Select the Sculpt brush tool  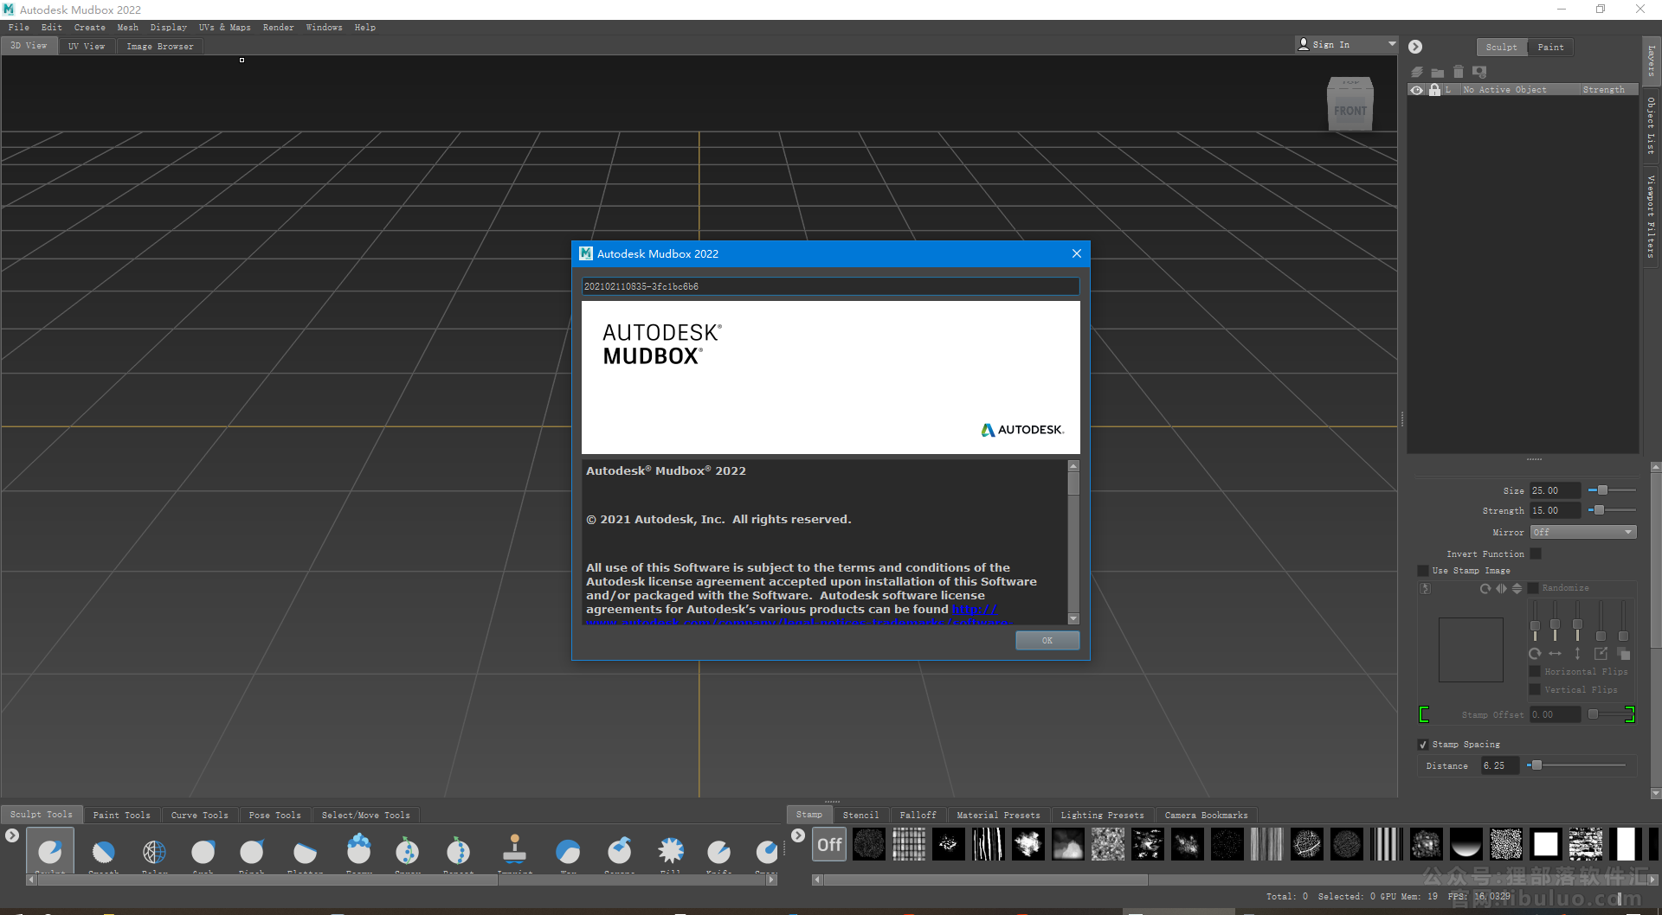tap(50, 852)
